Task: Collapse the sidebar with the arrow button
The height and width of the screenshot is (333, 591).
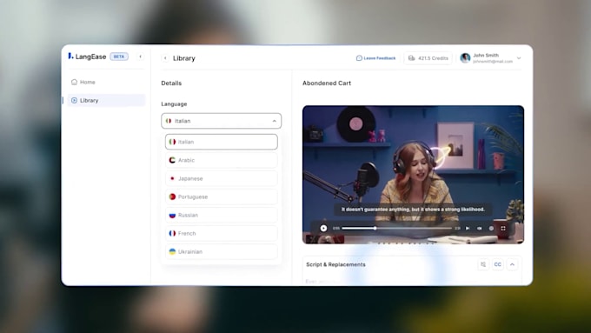Action: (x=140, y=57)
